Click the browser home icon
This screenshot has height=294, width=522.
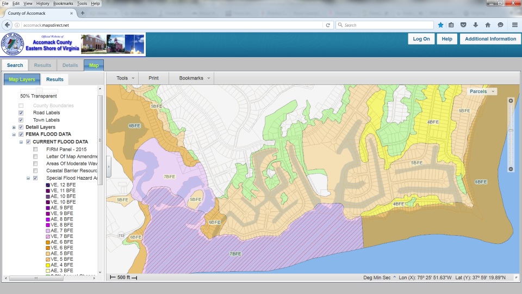(x=488, y=25)
